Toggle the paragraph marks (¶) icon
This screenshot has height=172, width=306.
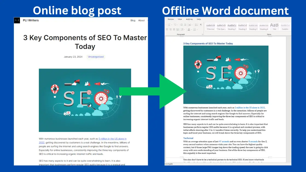201,25
